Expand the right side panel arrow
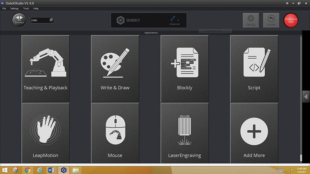The image size is (310, 174). [306, 97]
